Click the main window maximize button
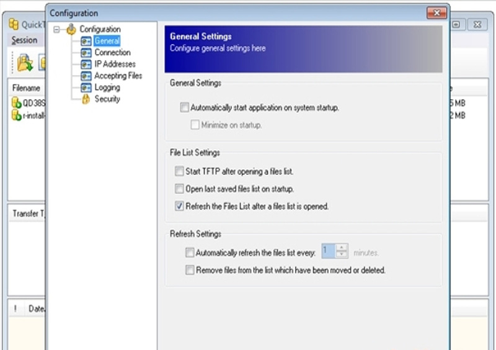The image size is (496, 350). tap(456, 24)
